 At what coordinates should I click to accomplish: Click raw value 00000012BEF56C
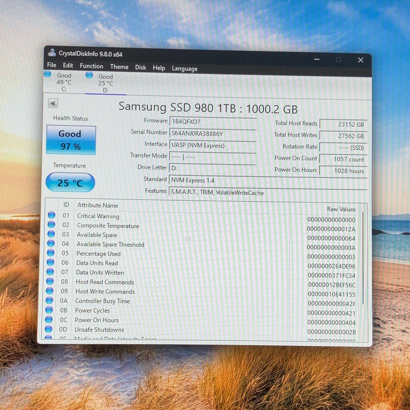(332, 285)
